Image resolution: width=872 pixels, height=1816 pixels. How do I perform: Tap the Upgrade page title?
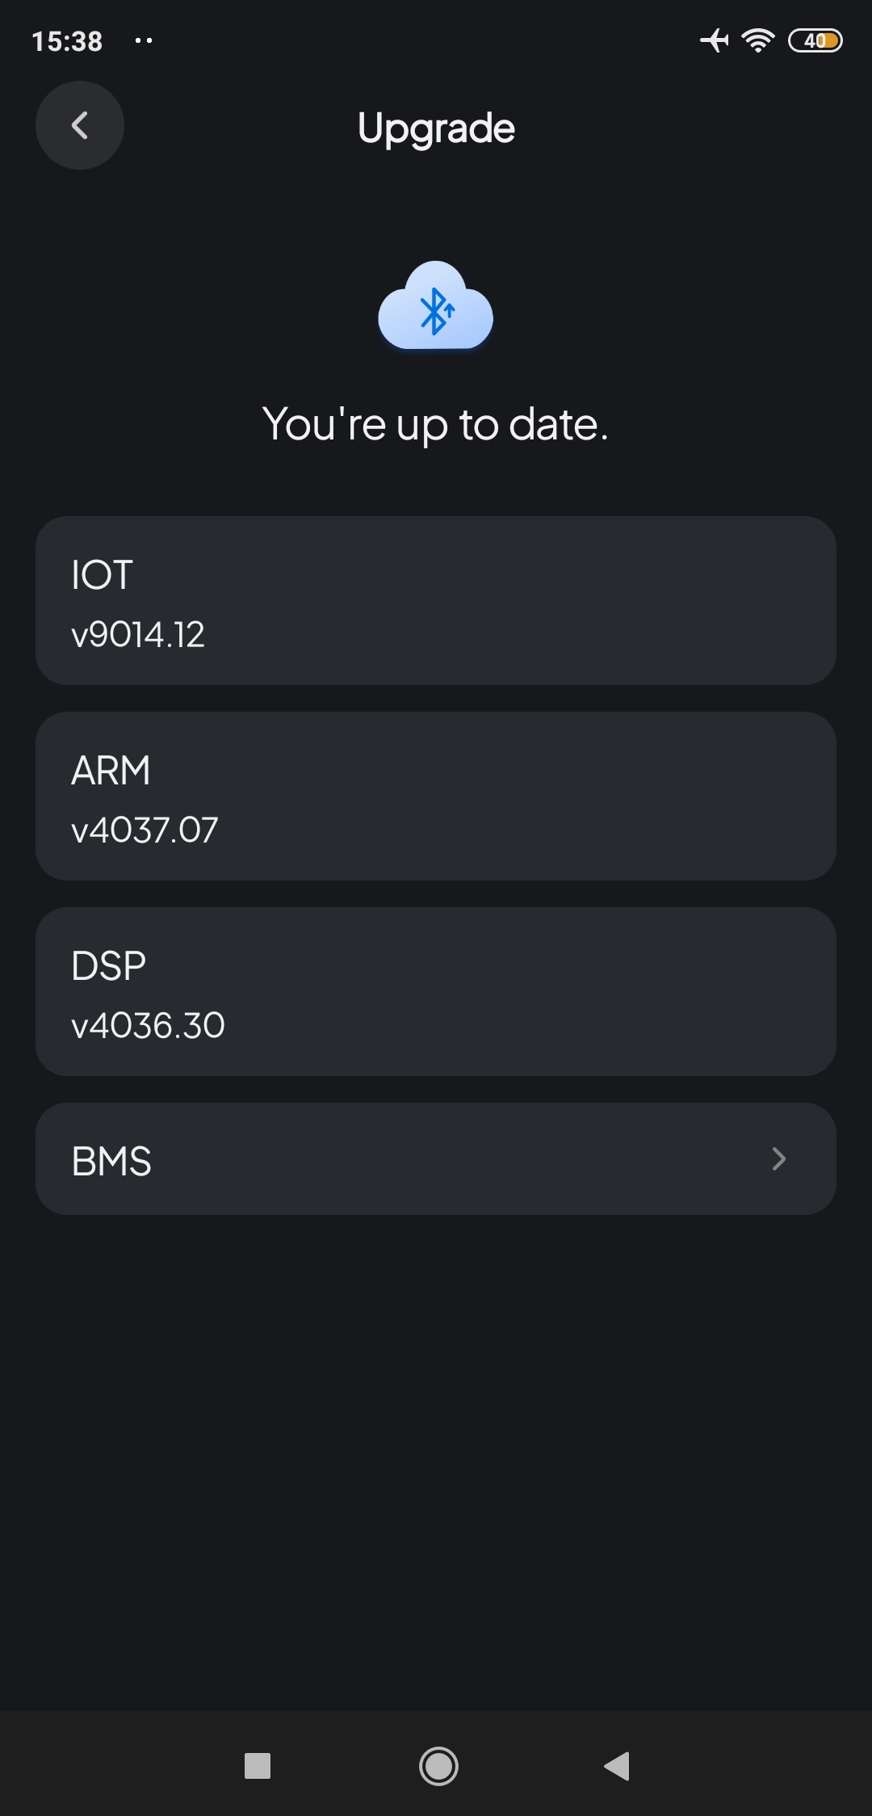click(x=436, y=128)
